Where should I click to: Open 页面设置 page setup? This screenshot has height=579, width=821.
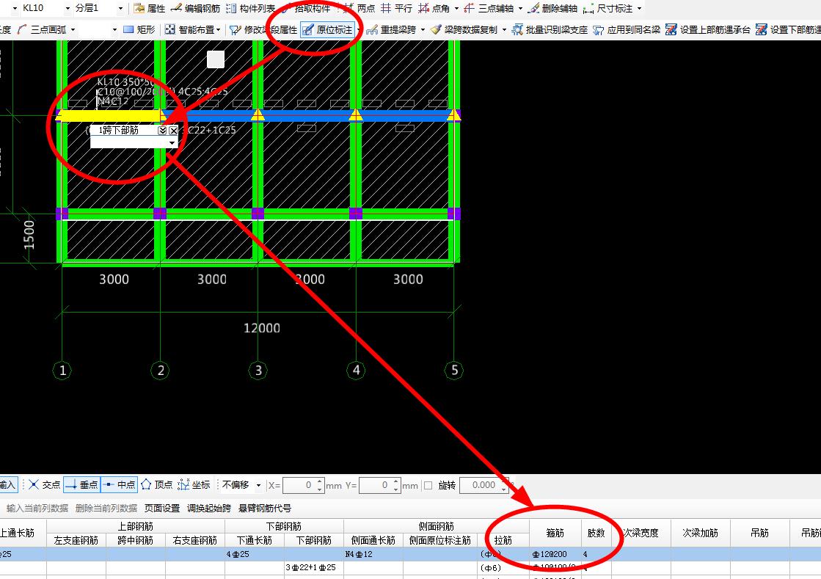pyautogui.click(x=162, y=508)
